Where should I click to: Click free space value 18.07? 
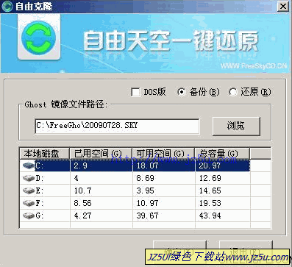(x=147, y=165)
